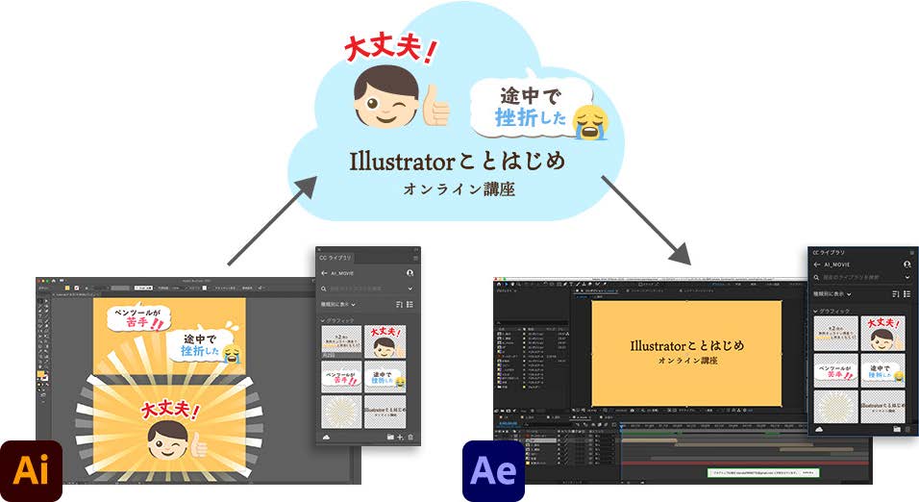Screen dimensions: 919x502
Task: Click the user icon in After Effects library panel
Action: [x=907, y=264]
